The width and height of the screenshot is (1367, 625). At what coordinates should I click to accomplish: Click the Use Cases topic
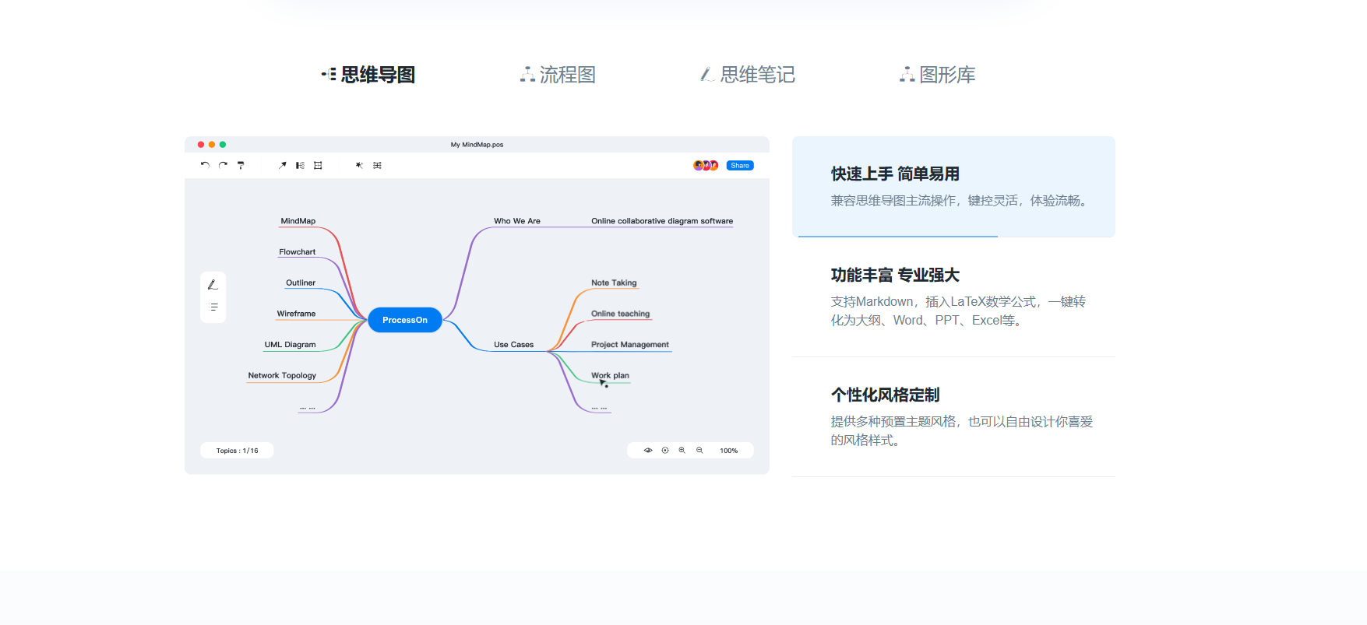(514, 345)
